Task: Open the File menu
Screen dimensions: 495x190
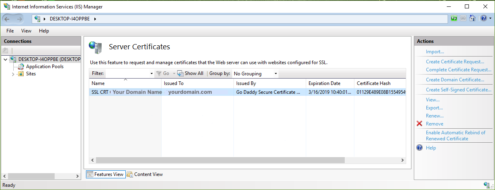Action: tap(10, 31)
